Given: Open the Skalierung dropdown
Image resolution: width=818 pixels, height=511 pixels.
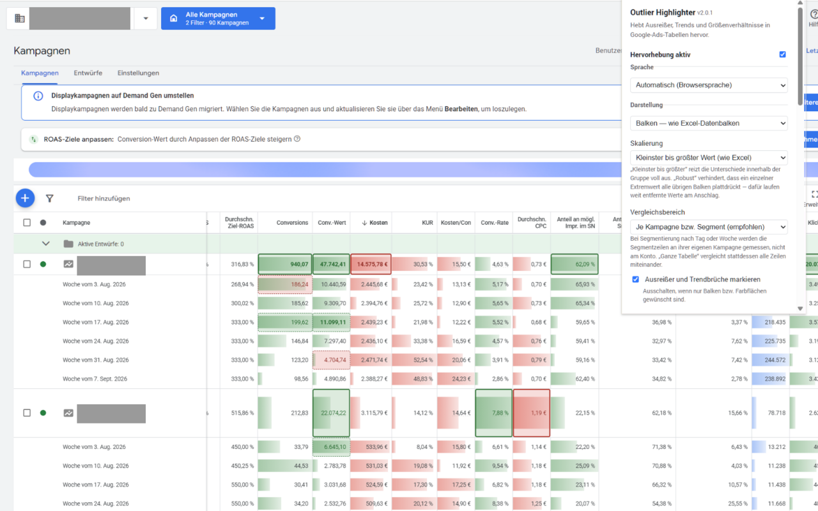Looking at the screenshot, I should (x=709, y=158).
